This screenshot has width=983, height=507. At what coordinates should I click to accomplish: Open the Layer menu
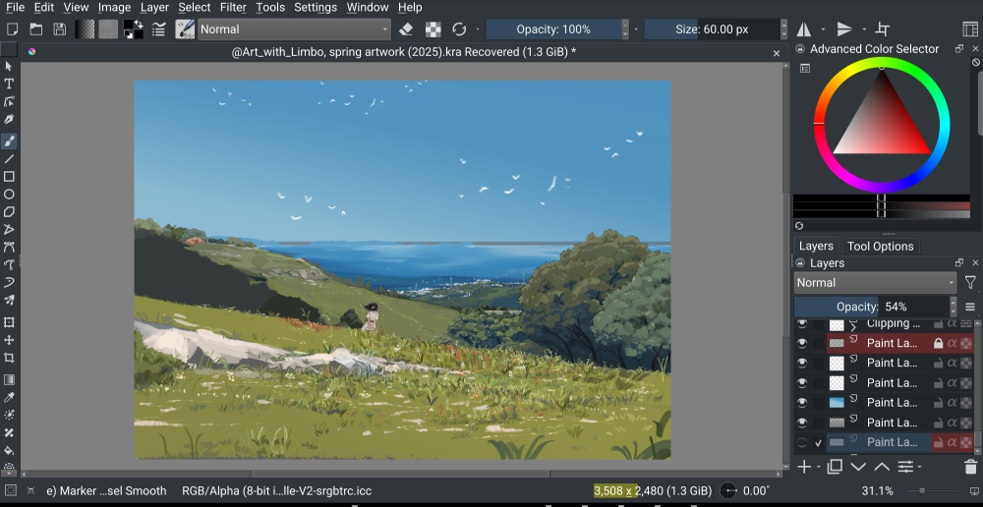click(x=154, y=8)
